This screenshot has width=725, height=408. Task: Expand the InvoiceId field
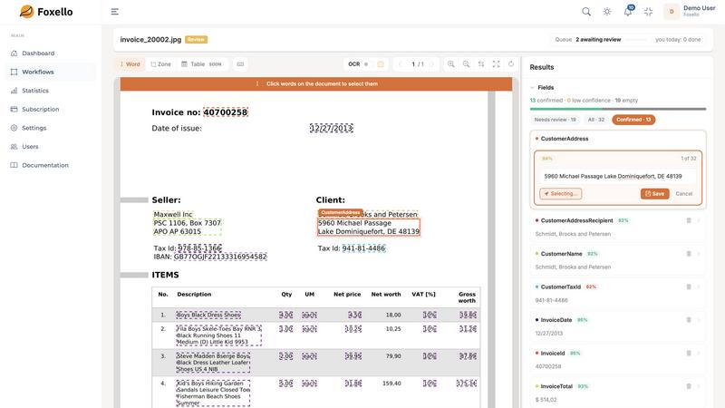699,354
